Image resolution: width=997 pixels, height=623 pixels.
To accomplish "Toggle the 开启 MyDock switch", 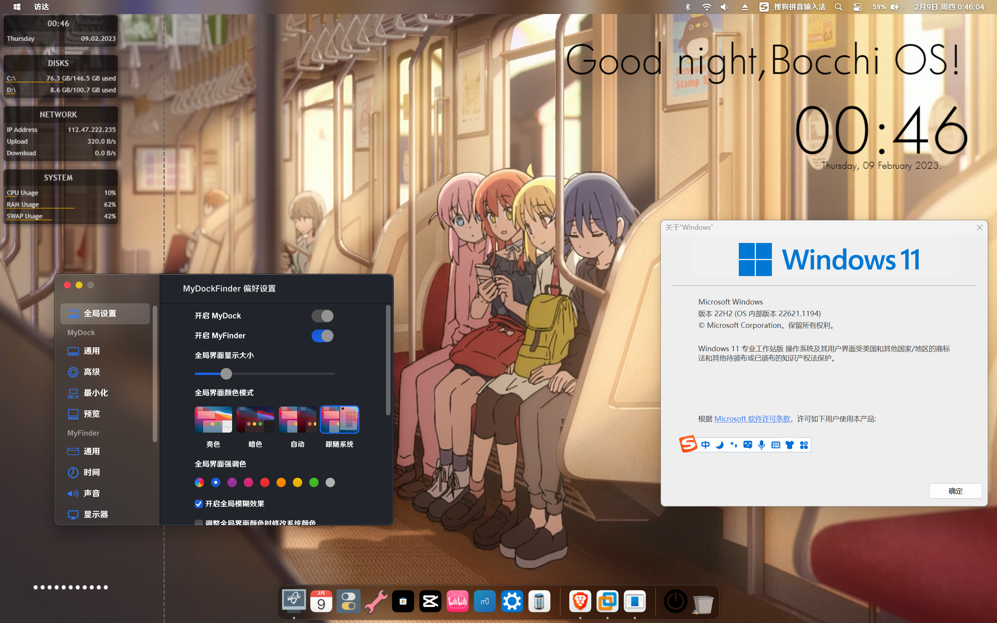I will tap(322, 316).
